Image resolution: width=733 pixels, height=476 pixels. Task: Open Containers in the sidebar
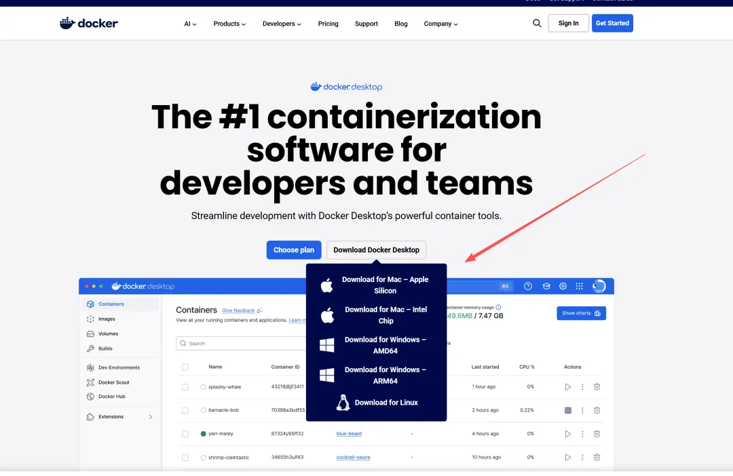(x=121, y=304)
